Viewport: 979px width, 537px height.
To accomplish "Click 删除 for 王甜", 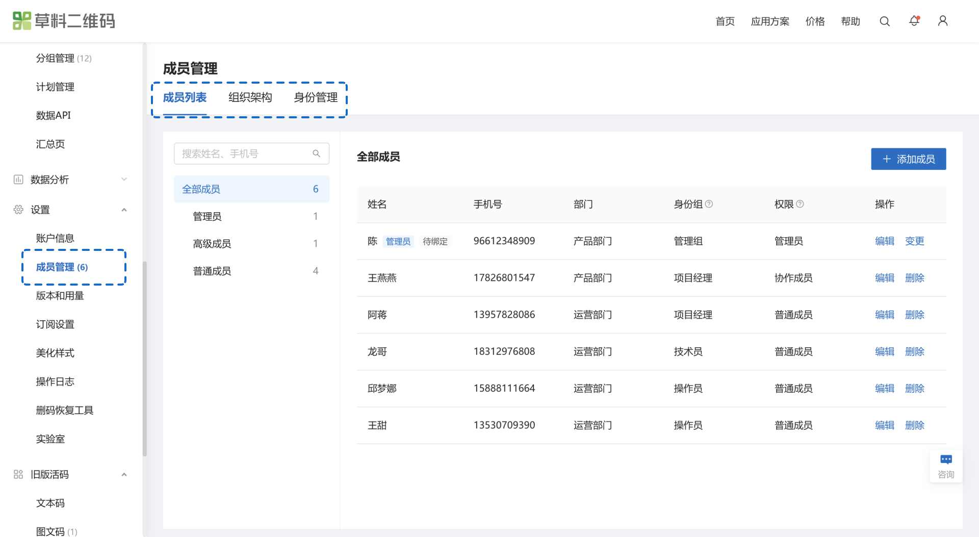I will coord(914,425).
